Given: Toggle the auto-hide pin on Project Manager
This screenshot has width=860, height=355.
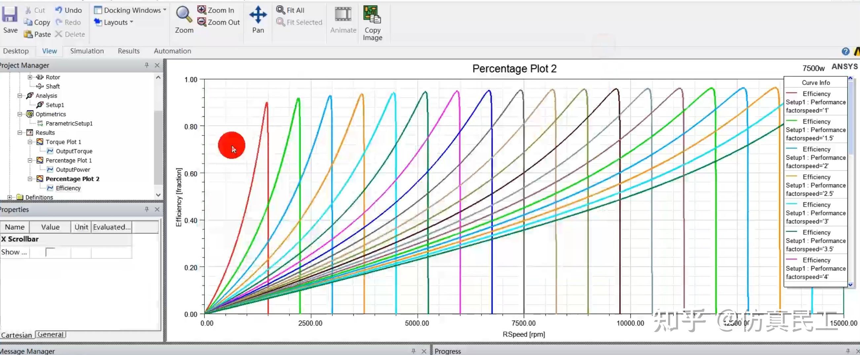Looking at the screenshot, I should 146,65.
